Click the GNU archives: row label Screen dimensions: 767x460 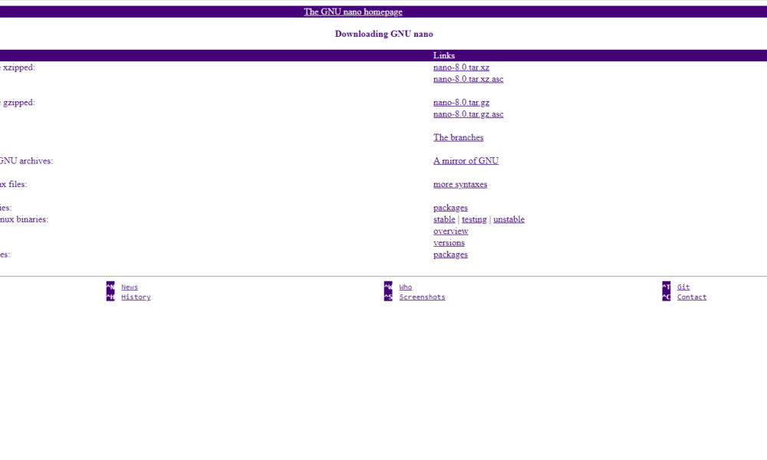coord(26,161)
